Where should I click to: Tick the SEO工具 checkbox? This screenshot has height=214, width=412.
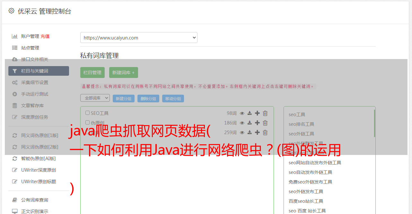tap(87, 113)
